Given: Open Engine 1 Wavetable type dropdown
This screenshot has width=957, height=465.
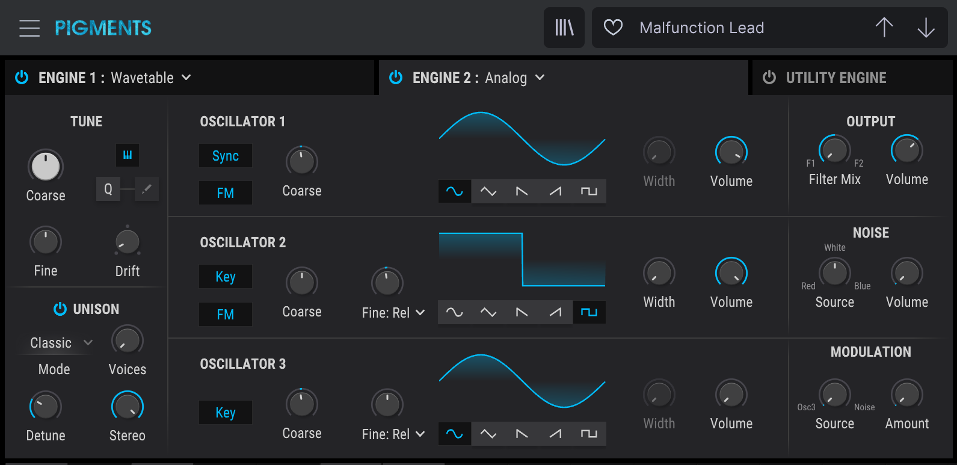Looking at the screenshot, I should [x=151, y=78].
